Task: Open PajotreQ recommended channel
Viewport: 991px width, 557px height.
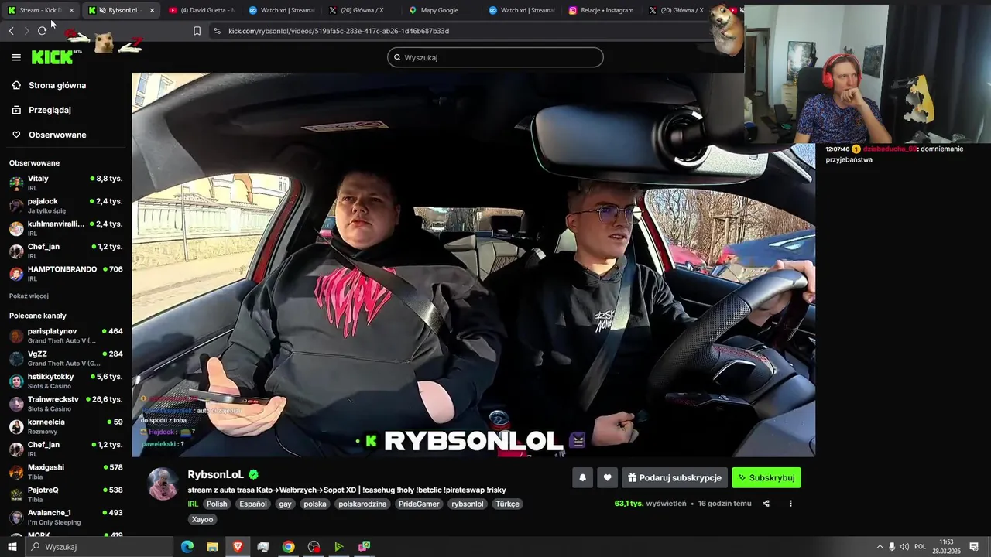Action: [66, 494]
